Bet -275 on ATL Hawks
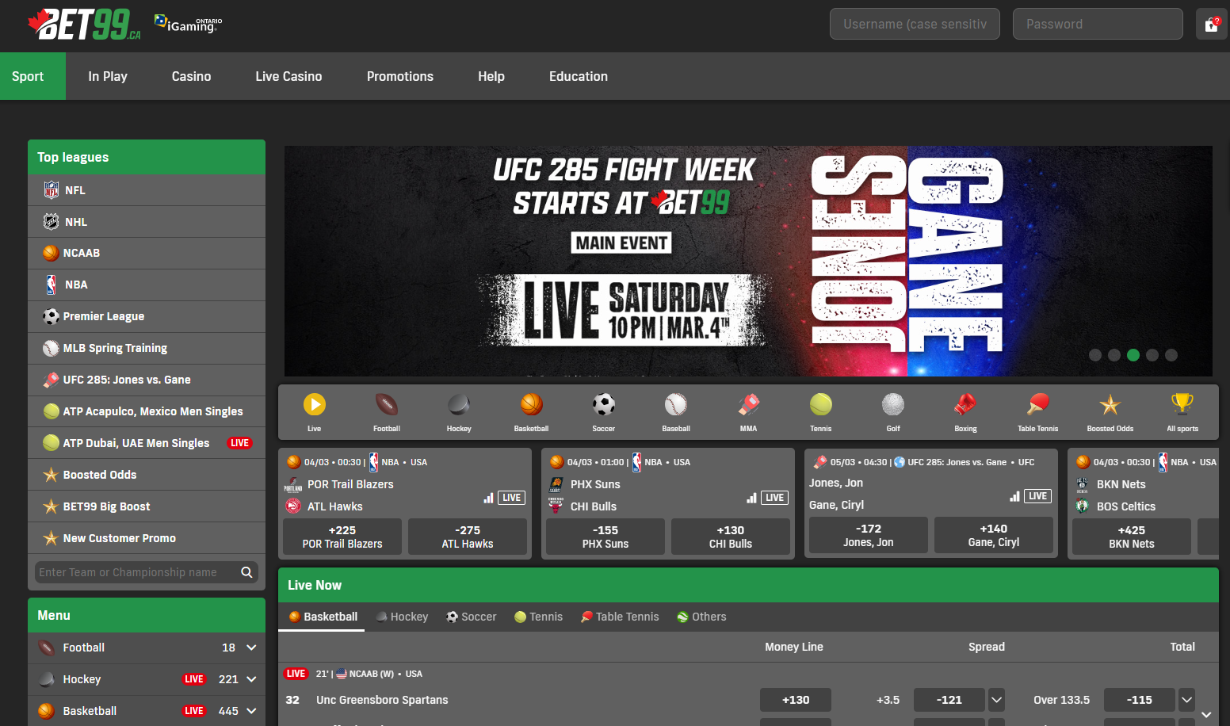Image resolution: width=1230 pixels, height=726 pixels. [468, 537]
